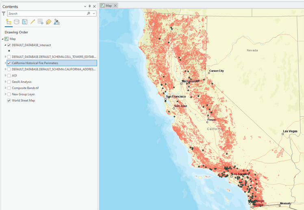304x210 pixels.
Task: Expand the AOI layer
Action: [5, 76]
